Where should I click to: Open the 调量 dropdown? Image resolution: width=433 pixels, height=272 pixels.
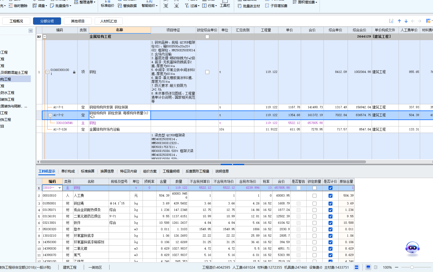[x=40, y=6]
